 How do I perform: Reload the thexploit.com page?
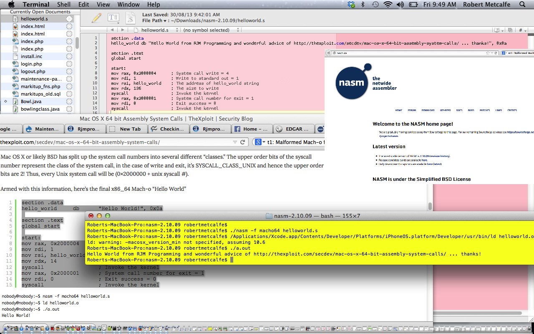click(x=242, y=142)
